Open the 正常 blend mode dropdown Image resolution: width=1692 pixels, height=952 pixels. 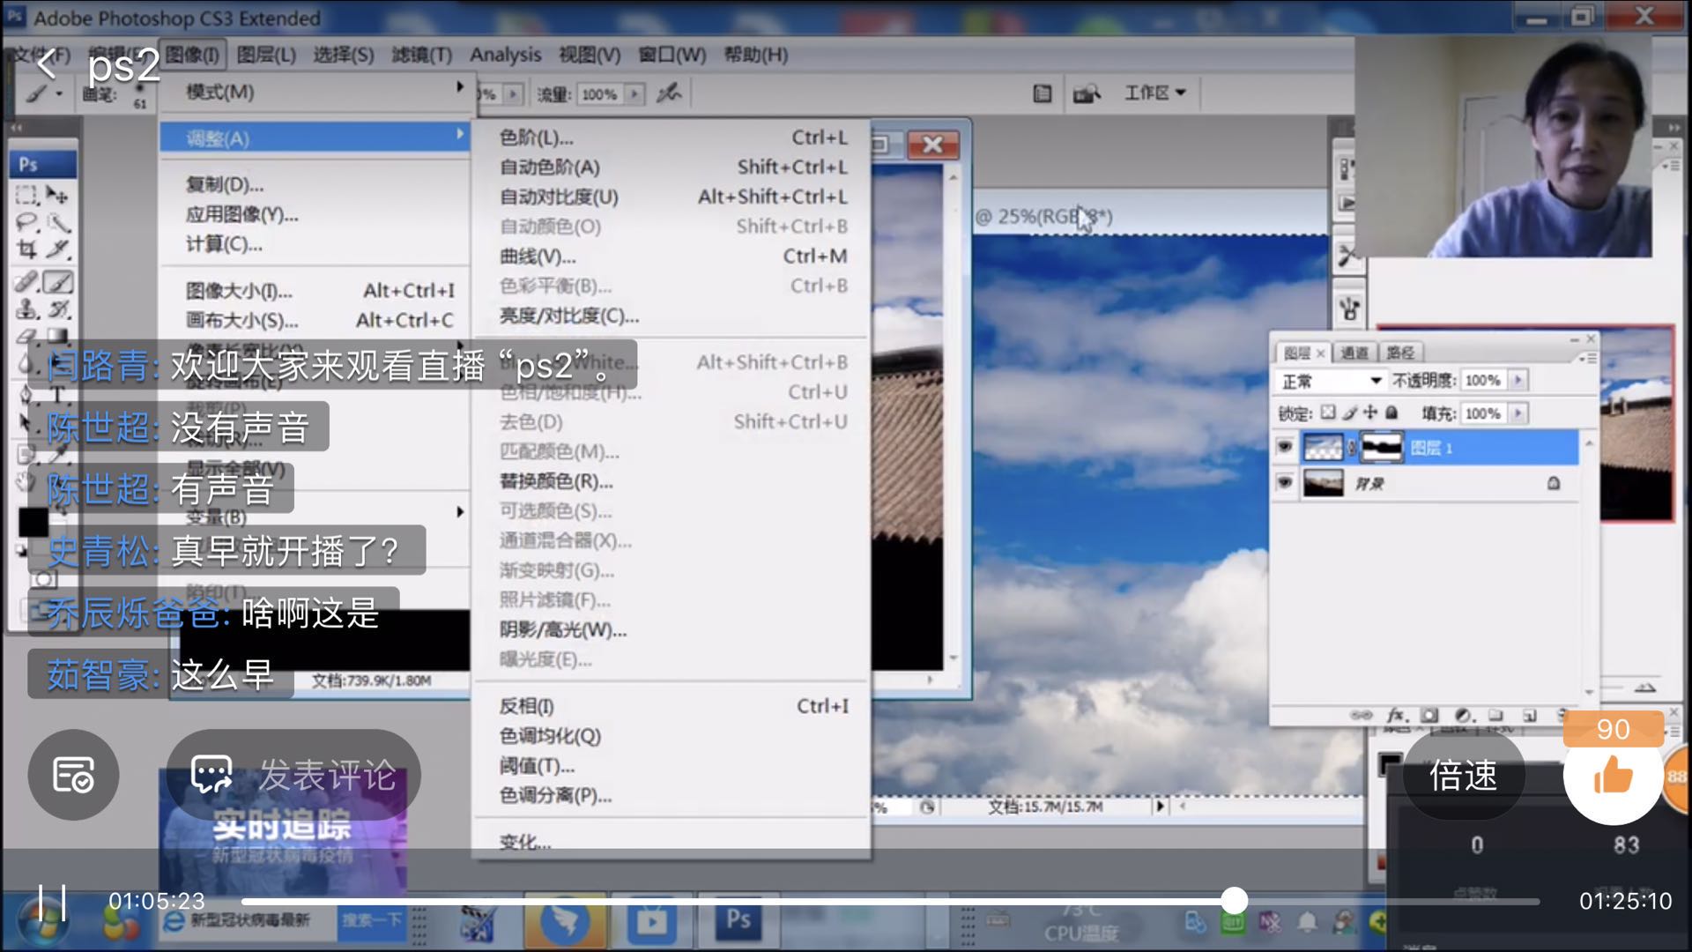click(x=1330, y=381)
